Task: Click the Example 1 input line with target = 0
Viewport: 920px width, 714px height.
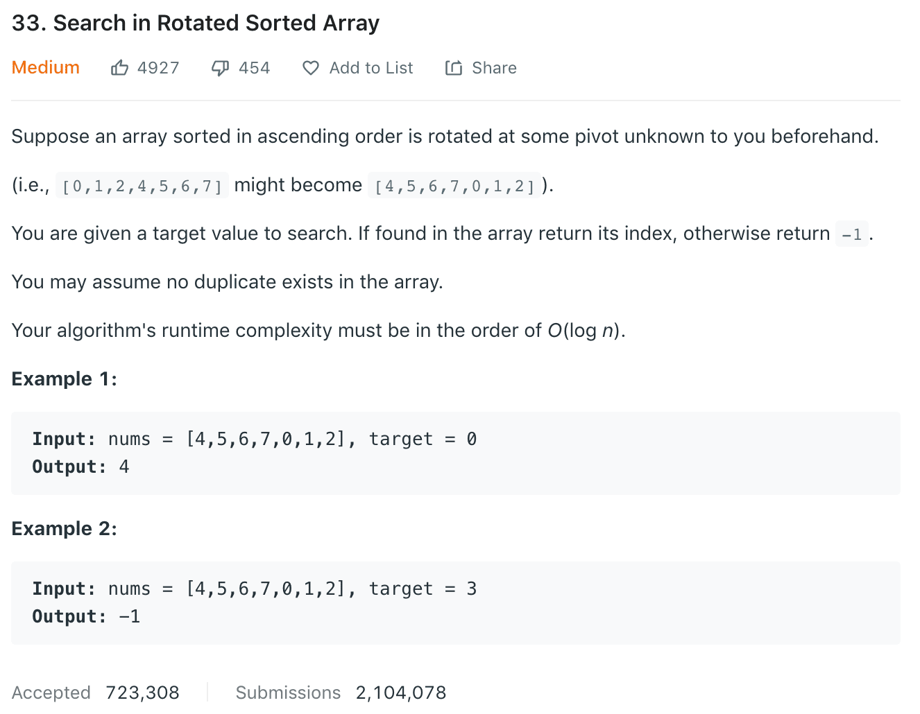Action: point(254,439)
